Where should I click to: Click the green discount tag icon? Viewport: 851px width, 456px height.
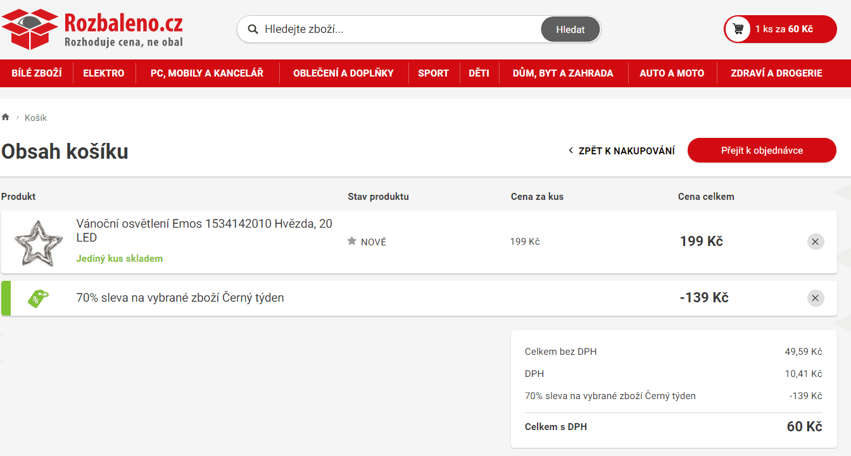pos(38,299)
